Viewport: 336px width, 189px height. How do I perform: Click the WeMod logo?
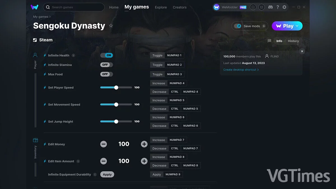tap(34, 7)
